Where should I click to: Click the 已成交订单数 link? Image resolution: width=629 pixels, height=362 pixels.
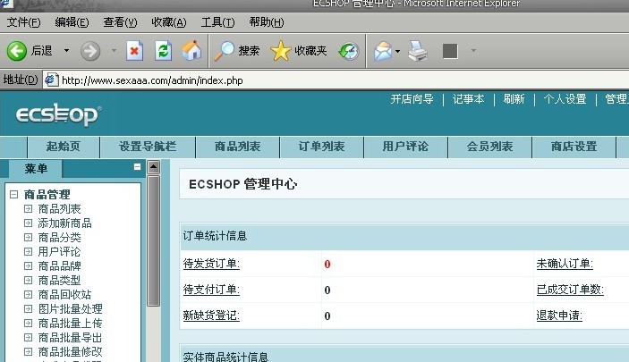tap(570, 290)
